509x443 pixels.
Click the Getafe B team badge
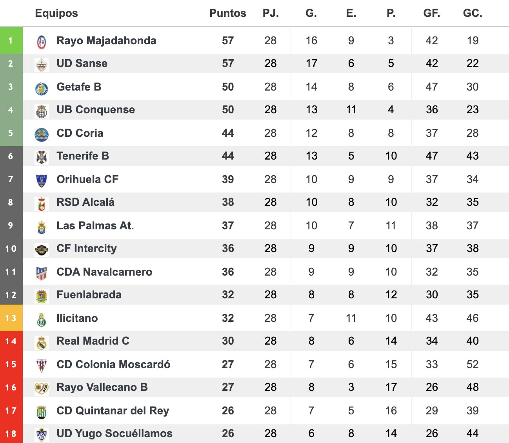[x=42, y=88]
